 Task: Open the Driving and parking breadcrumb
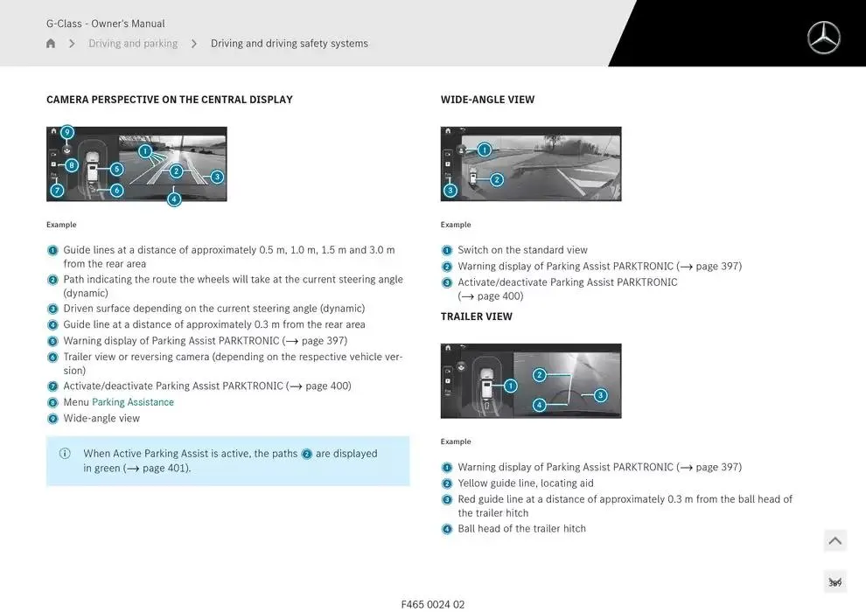tap(133, 44)
